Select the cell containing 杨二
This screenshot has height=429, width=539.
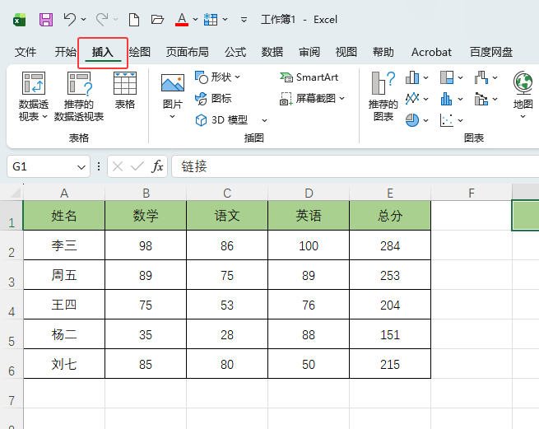click(64, 334)
